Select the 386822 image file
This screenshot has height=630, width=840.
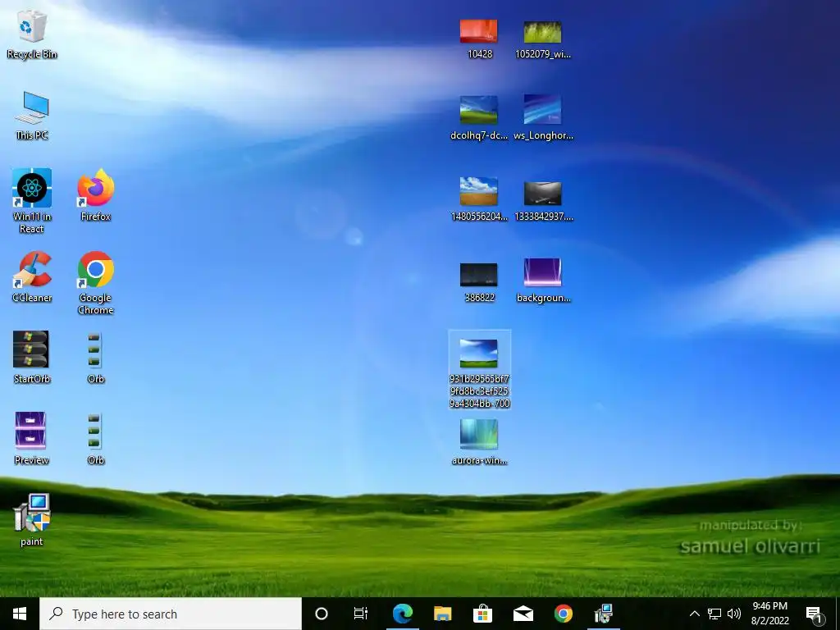coord(479,282)
